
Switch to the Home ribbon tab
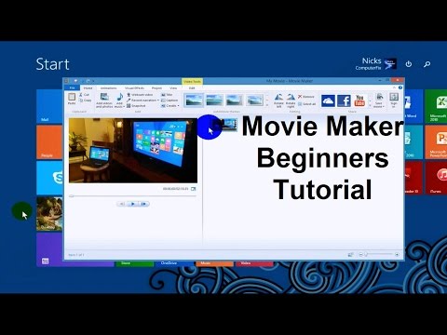pos(88,88)
